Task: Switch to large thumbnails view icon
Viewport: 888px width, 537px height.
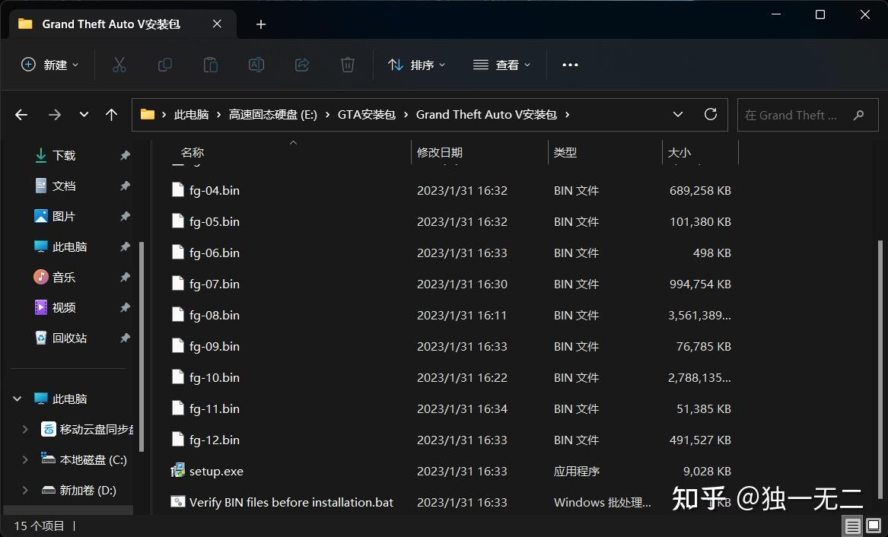Action: (874, 526)
